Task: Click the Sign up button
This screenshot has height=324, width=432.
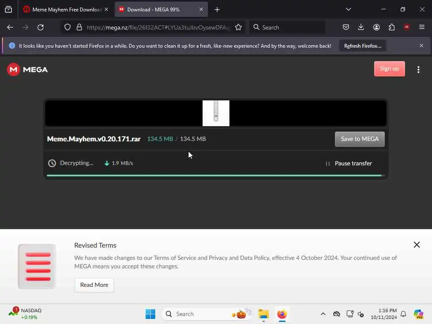Action: 389,69
